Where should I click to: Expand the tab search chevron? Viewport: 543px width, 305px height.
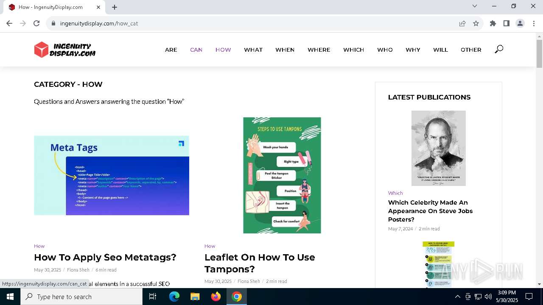click(x=475, y=6)
